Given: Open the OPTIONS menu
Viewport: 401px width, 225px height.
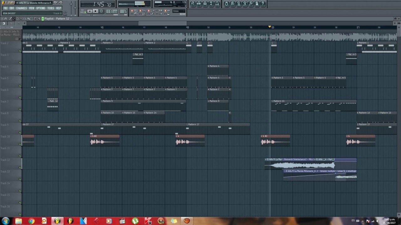Looking at the screenshot, I should point(41,8).
